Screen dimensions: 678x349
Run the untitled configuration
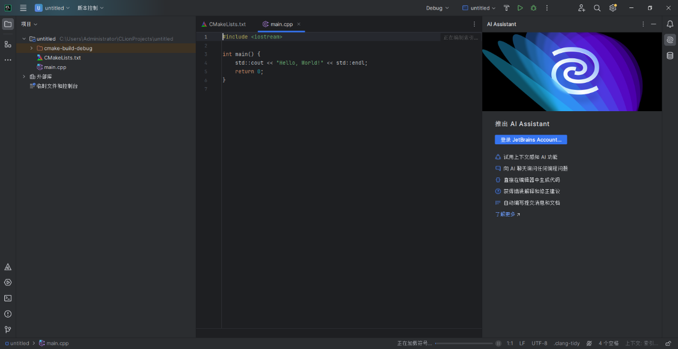click(520, 8)
